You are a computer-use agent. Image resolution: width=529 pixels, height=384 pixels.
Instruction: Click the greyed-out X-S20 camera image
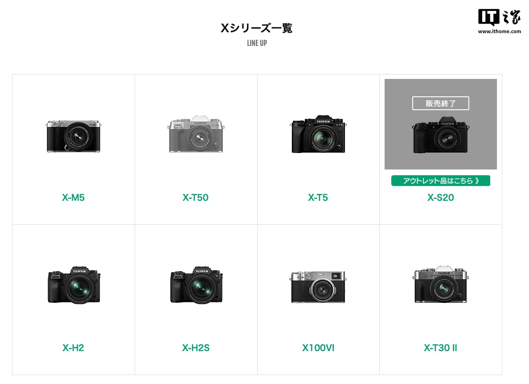click(x=441, y=135)
